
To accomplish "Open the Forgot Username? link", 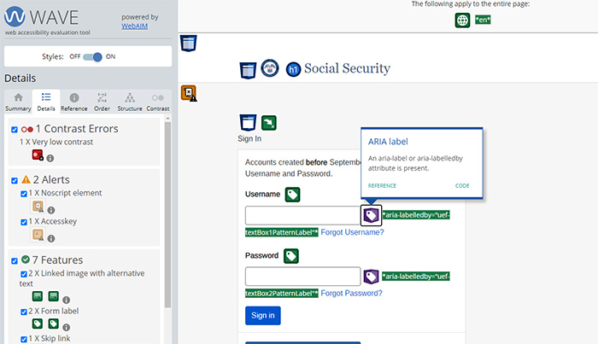I will tap(352, 232).
